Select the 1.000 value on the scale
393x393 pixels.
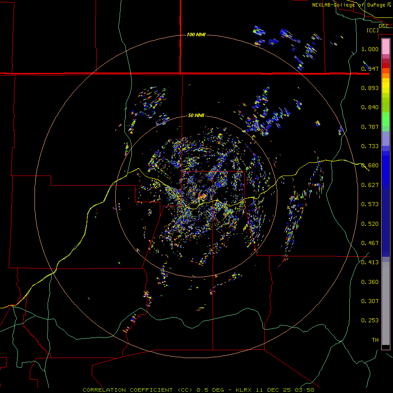pyautogui.click(x=370, y=49)
